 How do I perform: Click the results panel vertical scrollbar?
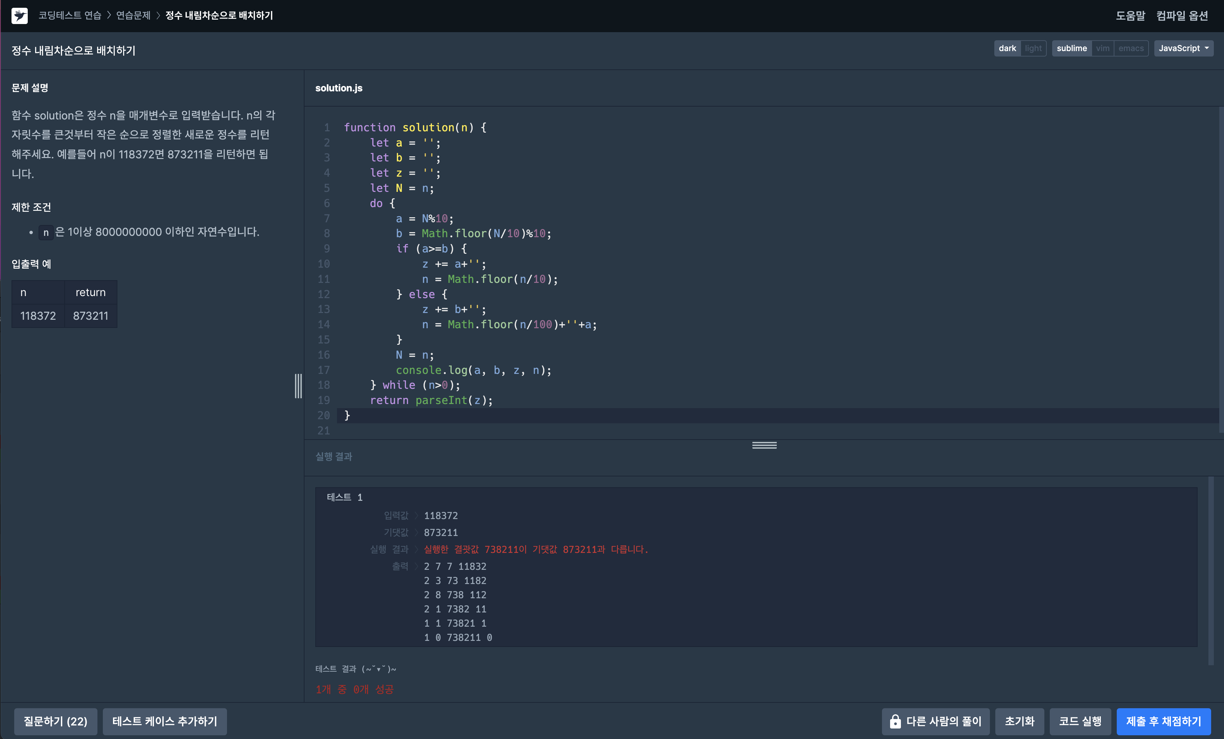click(x=1210, y=570)
